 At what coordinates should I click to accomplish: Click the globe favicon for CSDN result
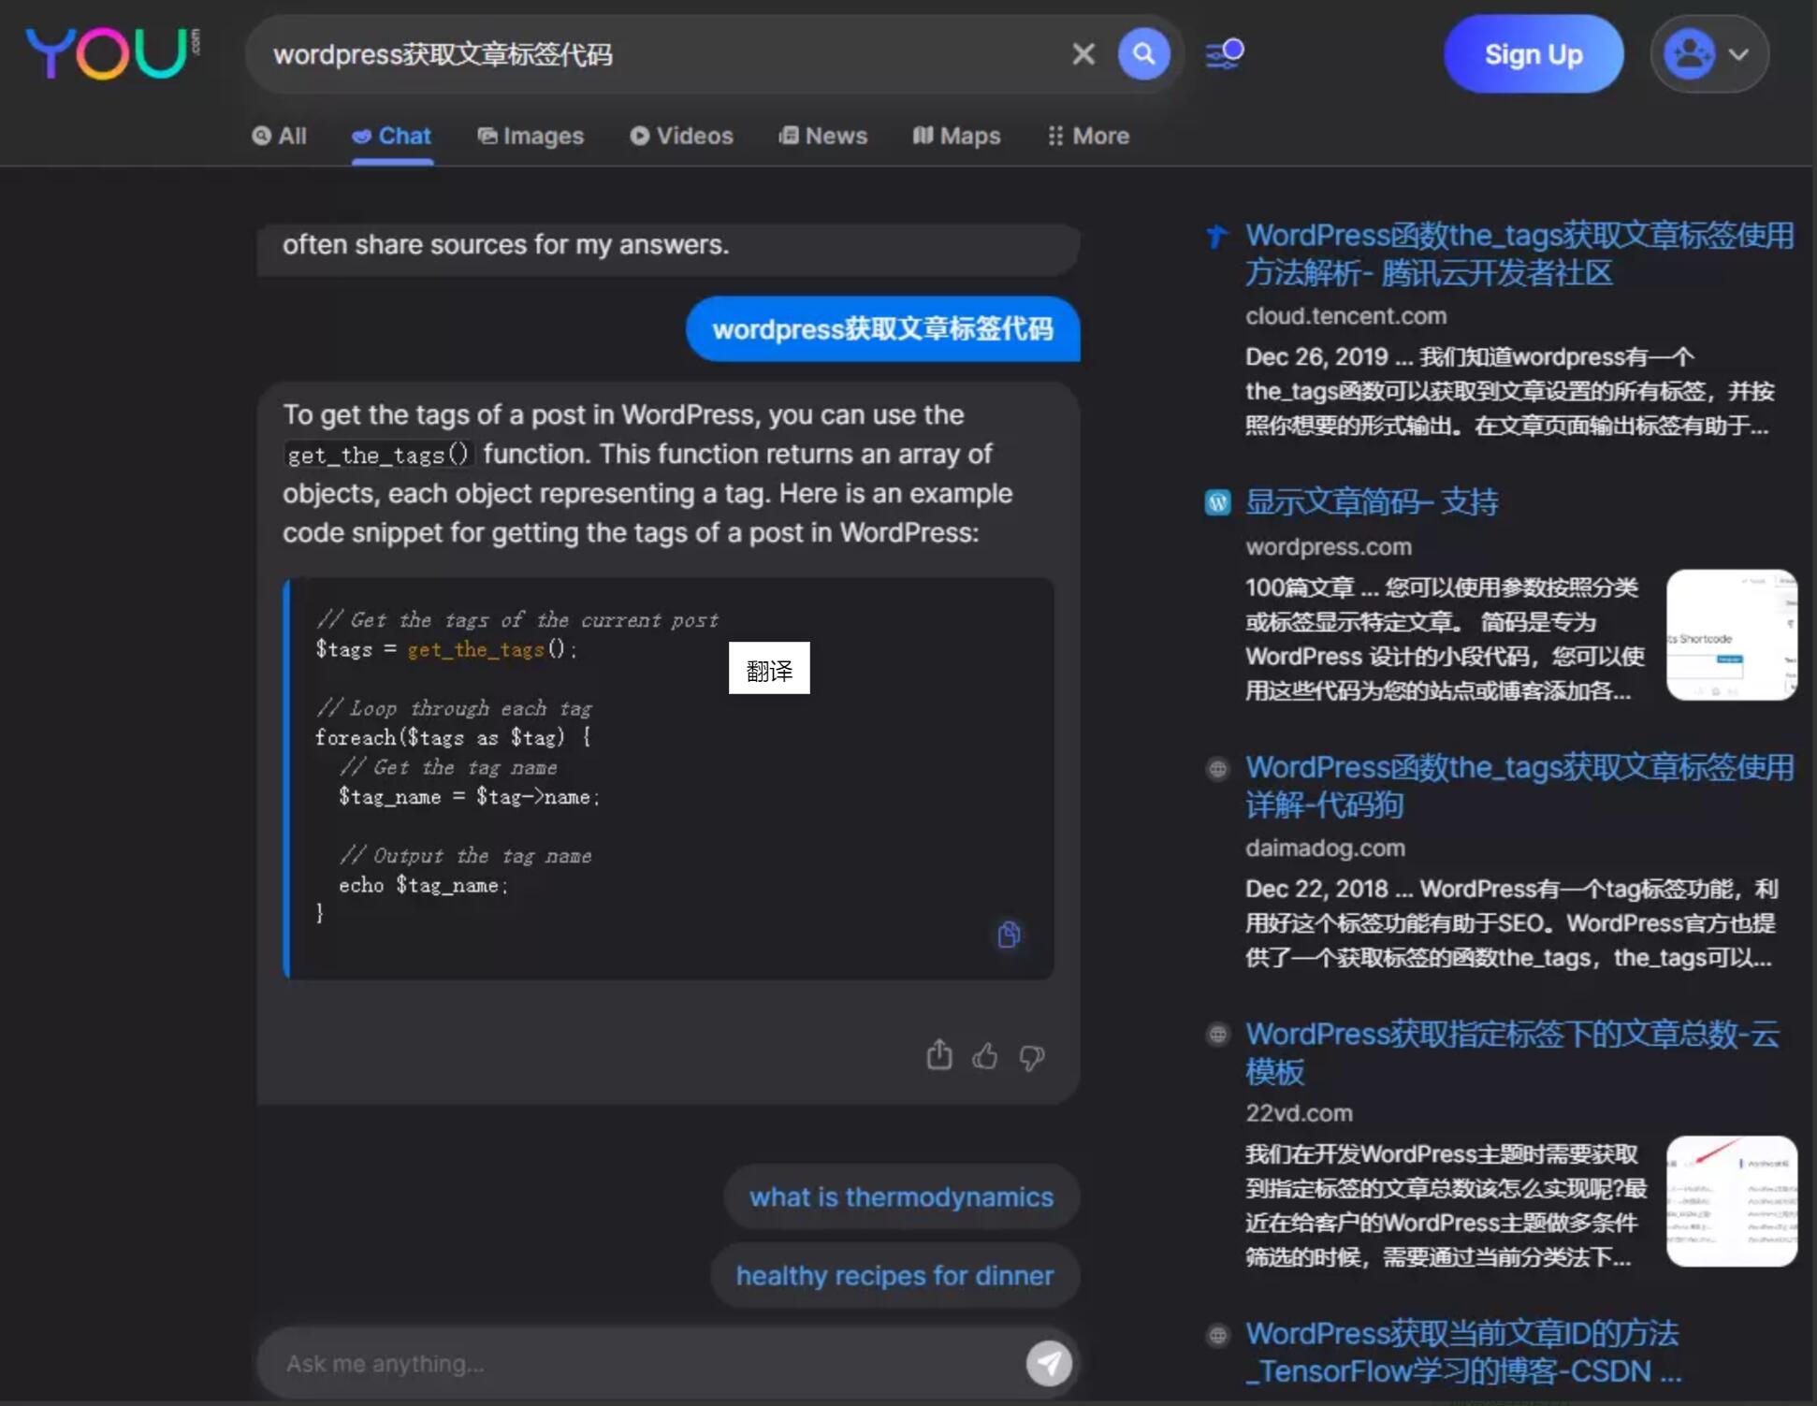[1217, 1335]
